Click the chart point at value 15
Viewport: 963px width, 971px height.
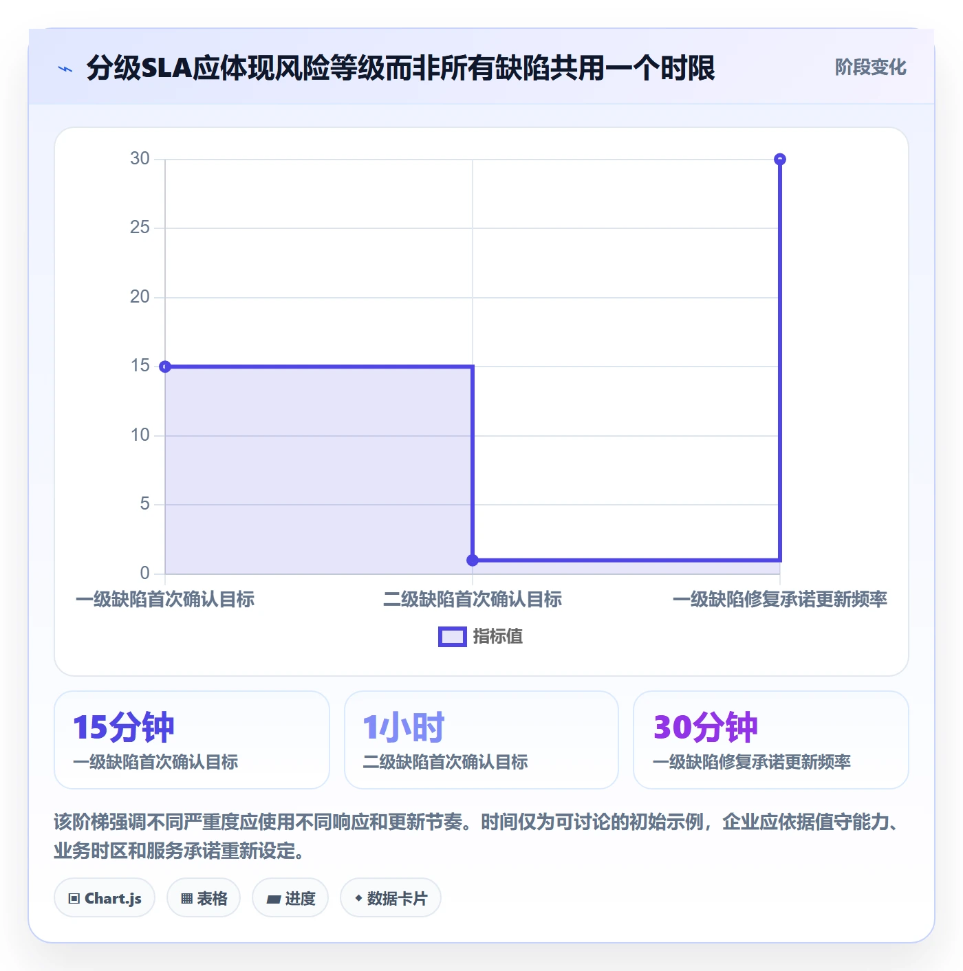point(165,367)
